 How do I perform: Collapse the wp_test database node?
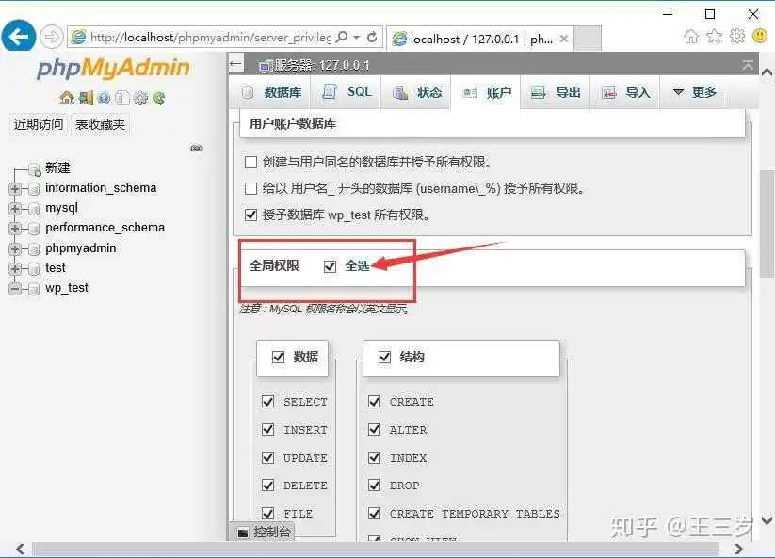[x=15, y=289]
